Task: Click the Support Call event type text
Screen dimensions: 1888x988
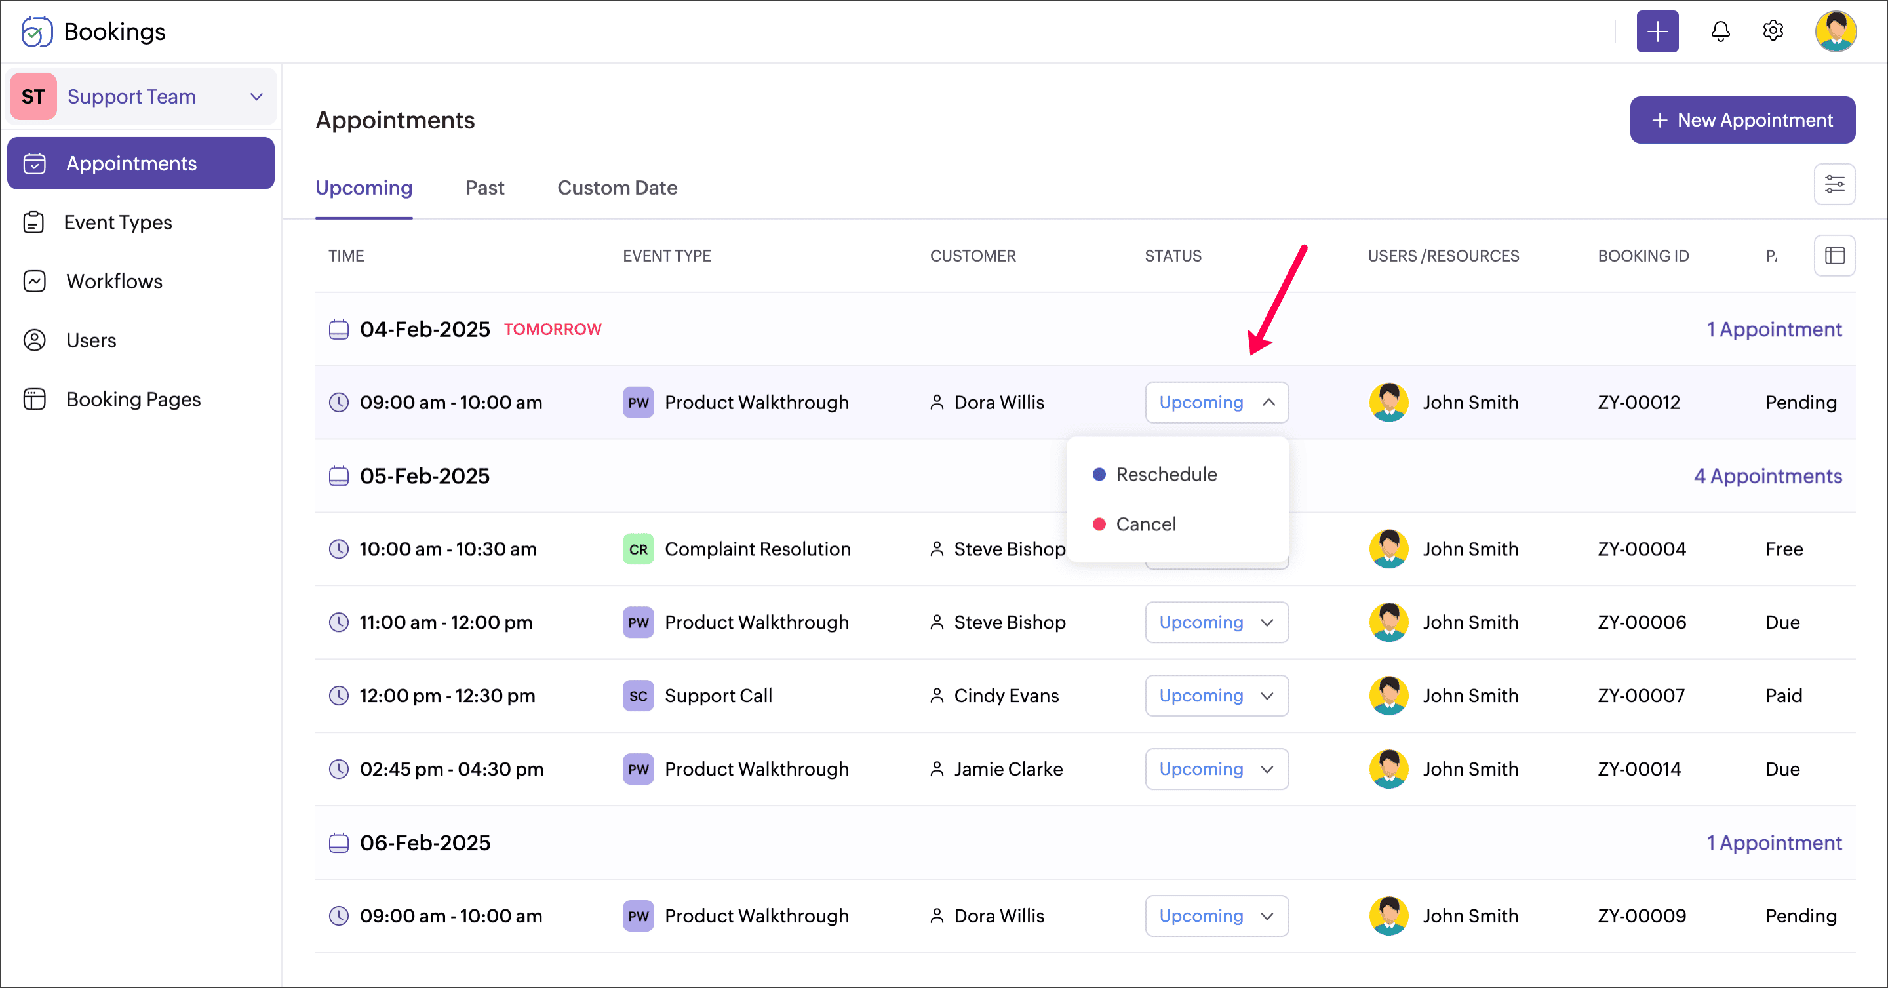Action: [718, 696]
